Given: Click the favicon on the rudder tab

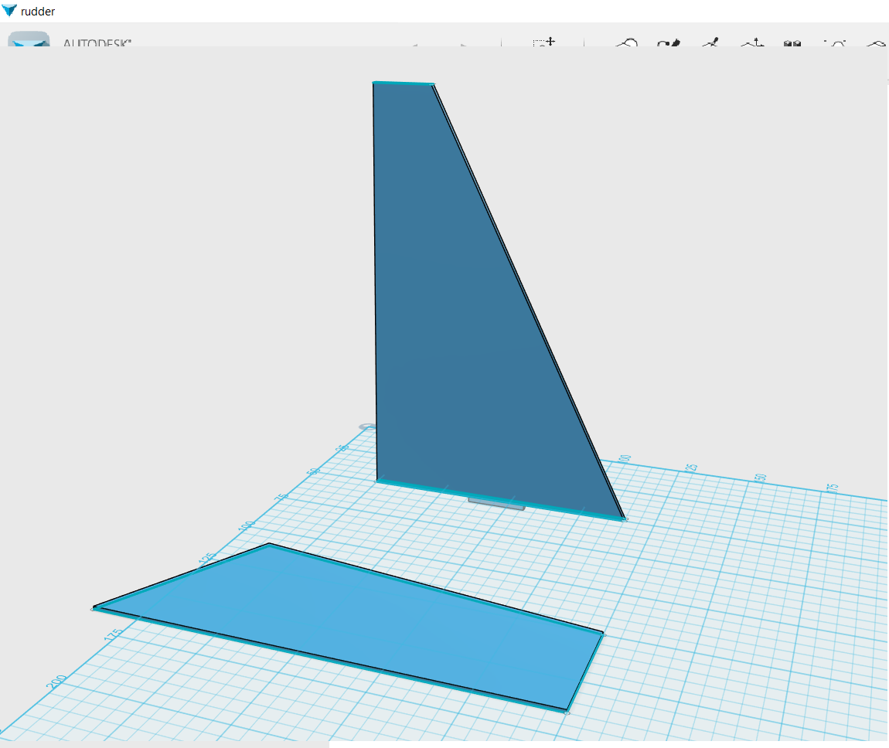Looking at the screenshot, I should pos(9,11).
